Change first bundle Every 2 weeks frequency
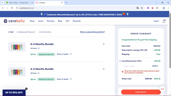This screenshot has height=96, width=171. [64, 54]
